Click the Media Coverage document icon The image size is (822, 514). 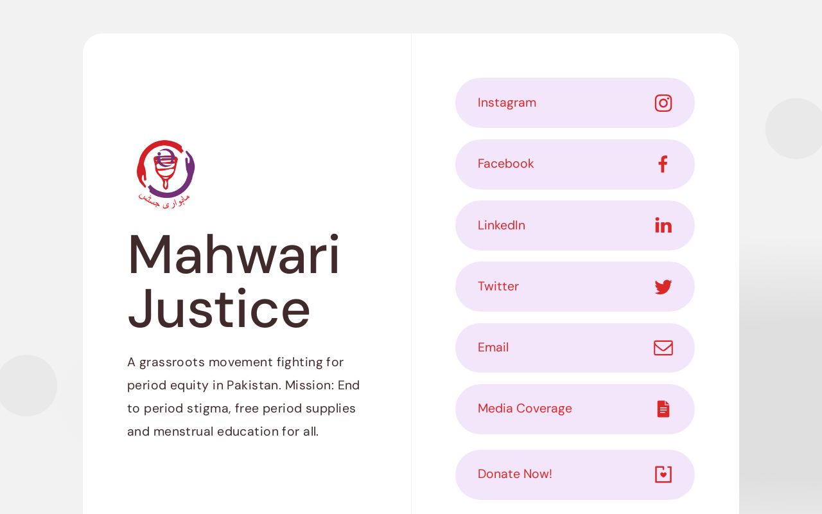tap(663, 409)
